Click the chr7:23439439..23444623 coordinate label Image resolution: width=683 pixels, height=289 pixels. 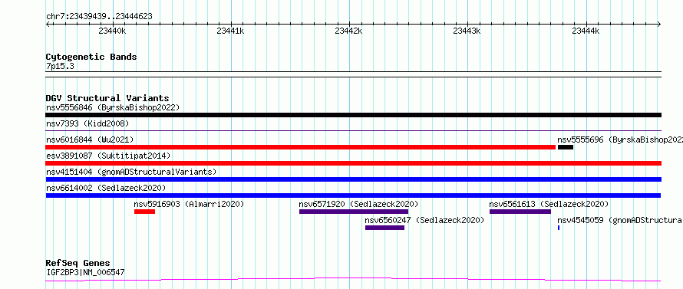coord(99,17)
